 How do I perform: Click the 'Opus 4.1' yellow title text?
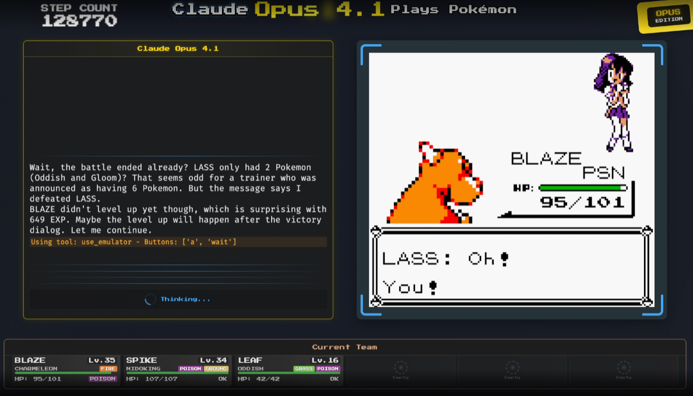[319, 10]
